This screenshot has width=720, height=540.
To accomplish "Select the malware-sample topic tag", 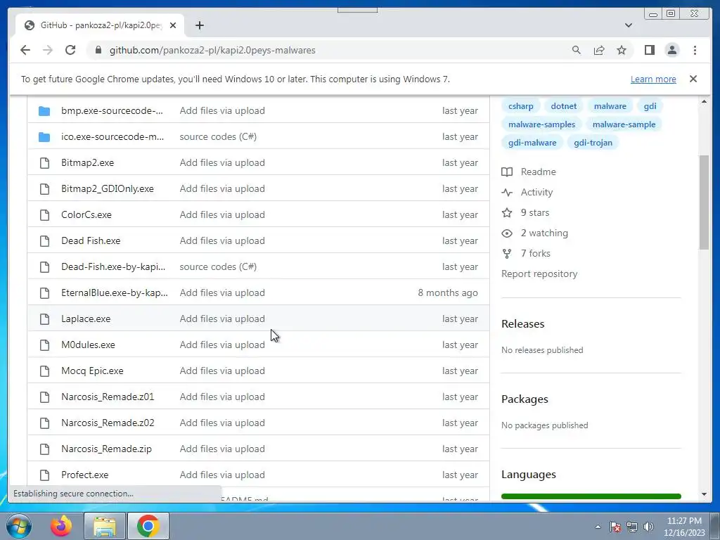I will tap(624, 124).
